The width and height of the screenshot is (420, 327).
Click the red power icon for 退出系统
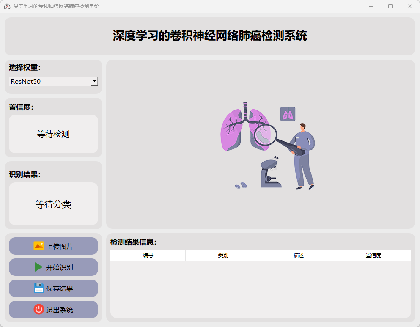39,309
